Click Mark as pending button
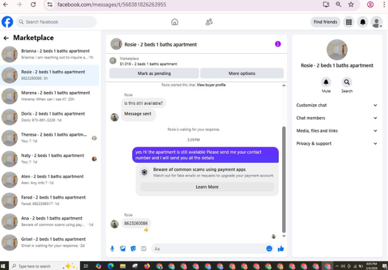The height and width of the screenshot is (270, 388). 154,73
